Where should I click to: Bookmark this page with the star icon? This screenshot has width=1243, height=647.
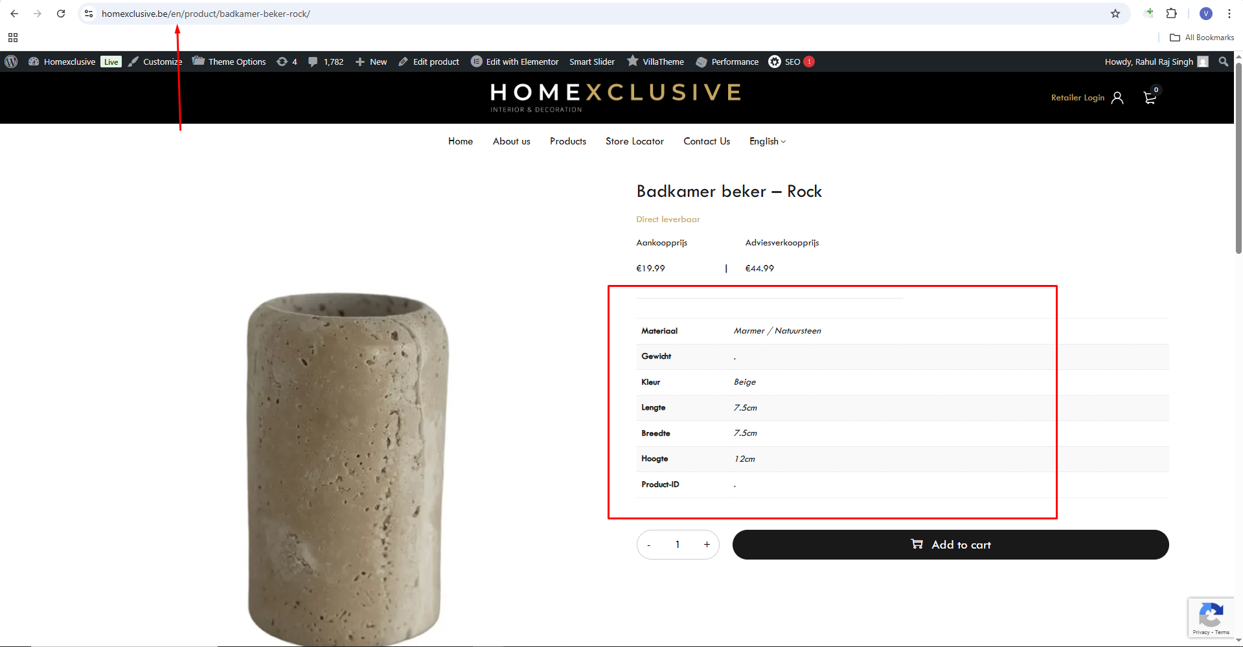pos(1115,14)
